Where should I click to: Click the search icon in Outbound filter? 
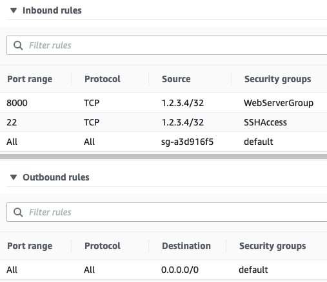coord(18,212)
